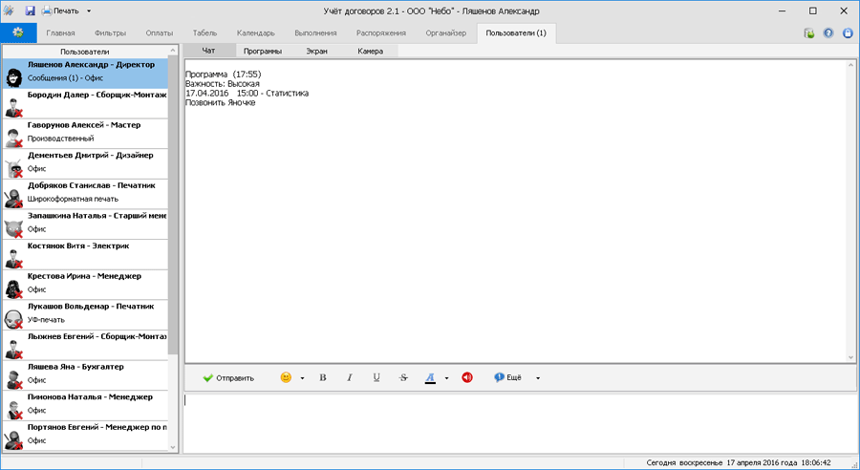Open the Органайзер tab
The image size is (860, 470).
click(x=446, y=32)
